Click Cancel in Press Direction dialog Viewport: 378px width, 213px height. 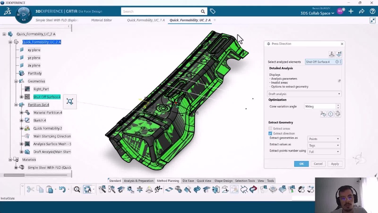tap(318, 164)
